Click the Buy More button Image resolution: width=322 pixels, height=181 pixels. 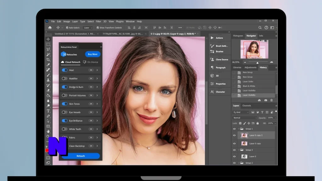(93, 54)
